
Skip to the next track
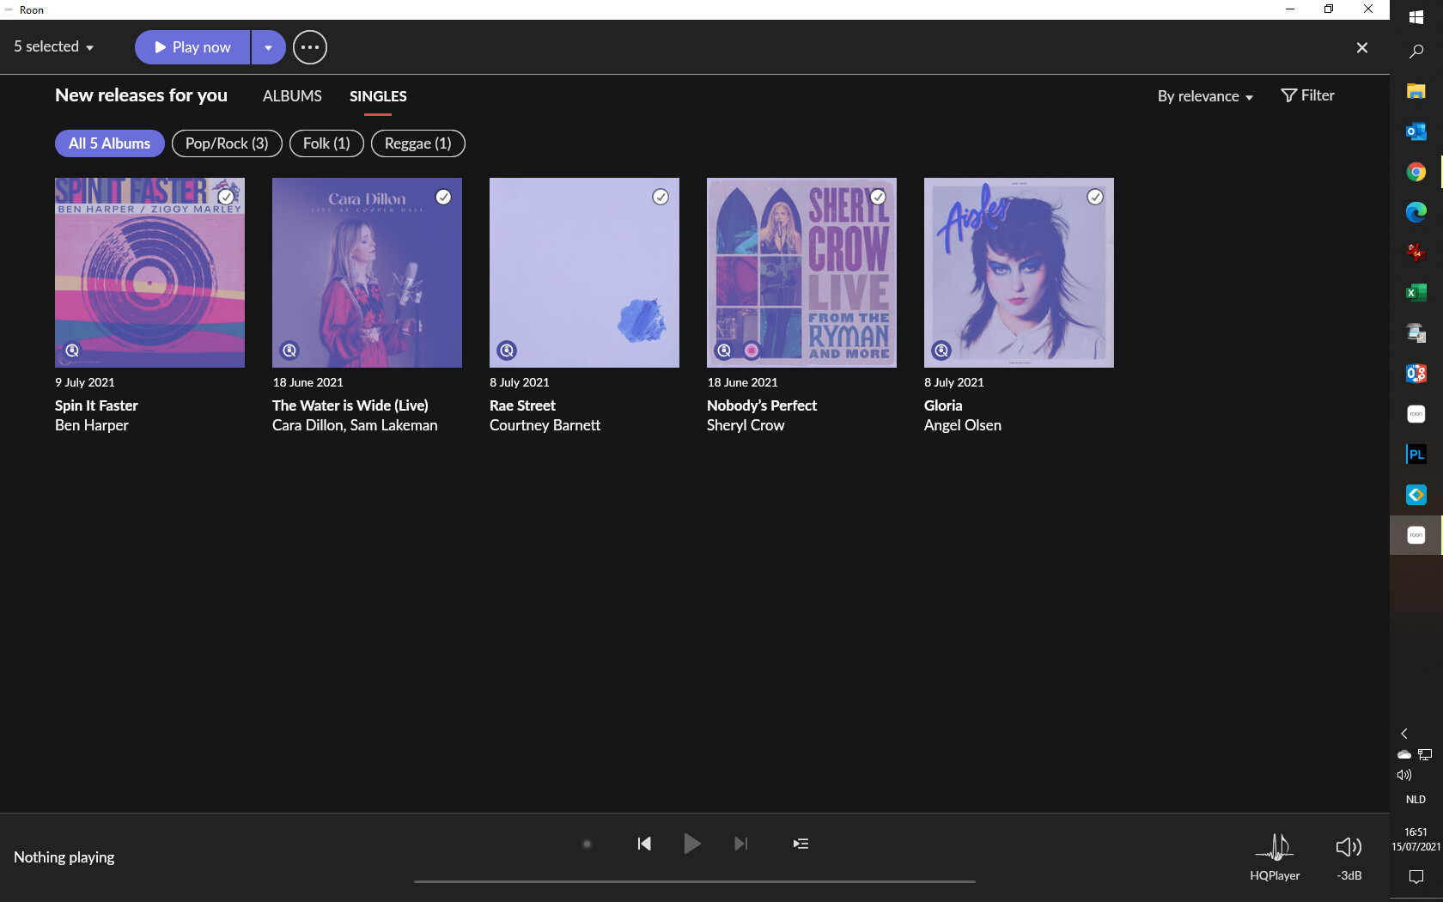click(741, 844)
